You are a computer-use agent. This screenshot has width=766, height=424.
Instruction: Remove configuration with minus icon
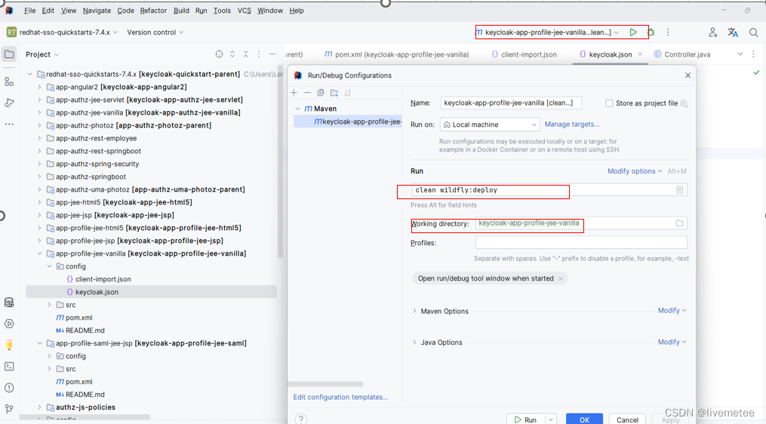[x=307, y=93]
